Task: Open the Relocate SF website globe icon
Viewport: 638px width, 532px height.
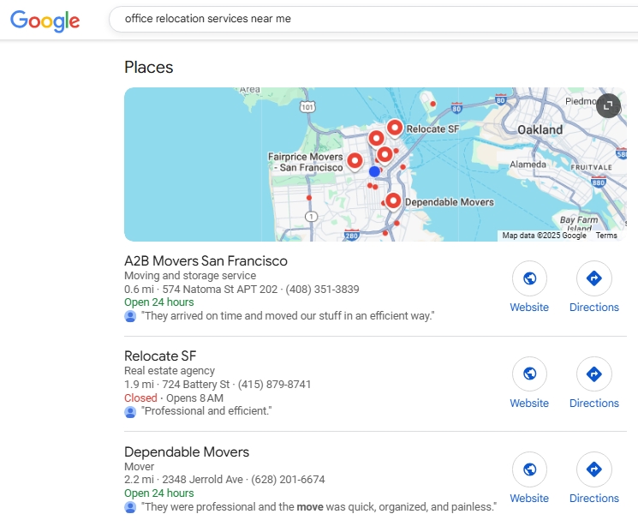Action: point(529,374)
